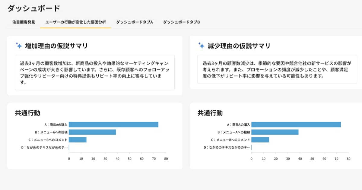This screenshot has height=190, width=362.
Task: Select bar A：商品Aの購入 in the right chart
Action: tap(296, 125)
